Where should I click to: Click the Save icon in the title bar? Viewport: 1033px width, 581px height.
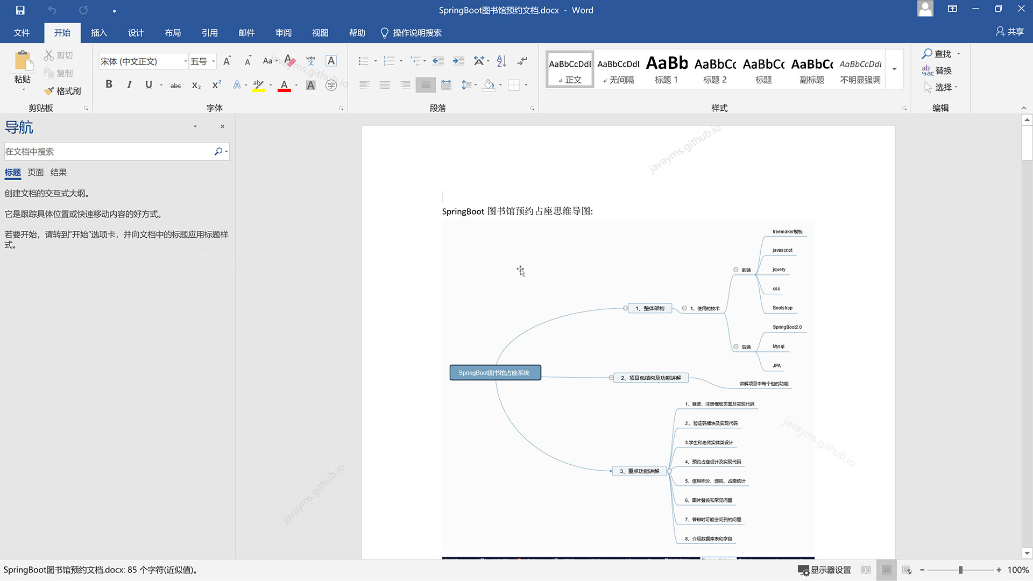coord(20,10)
